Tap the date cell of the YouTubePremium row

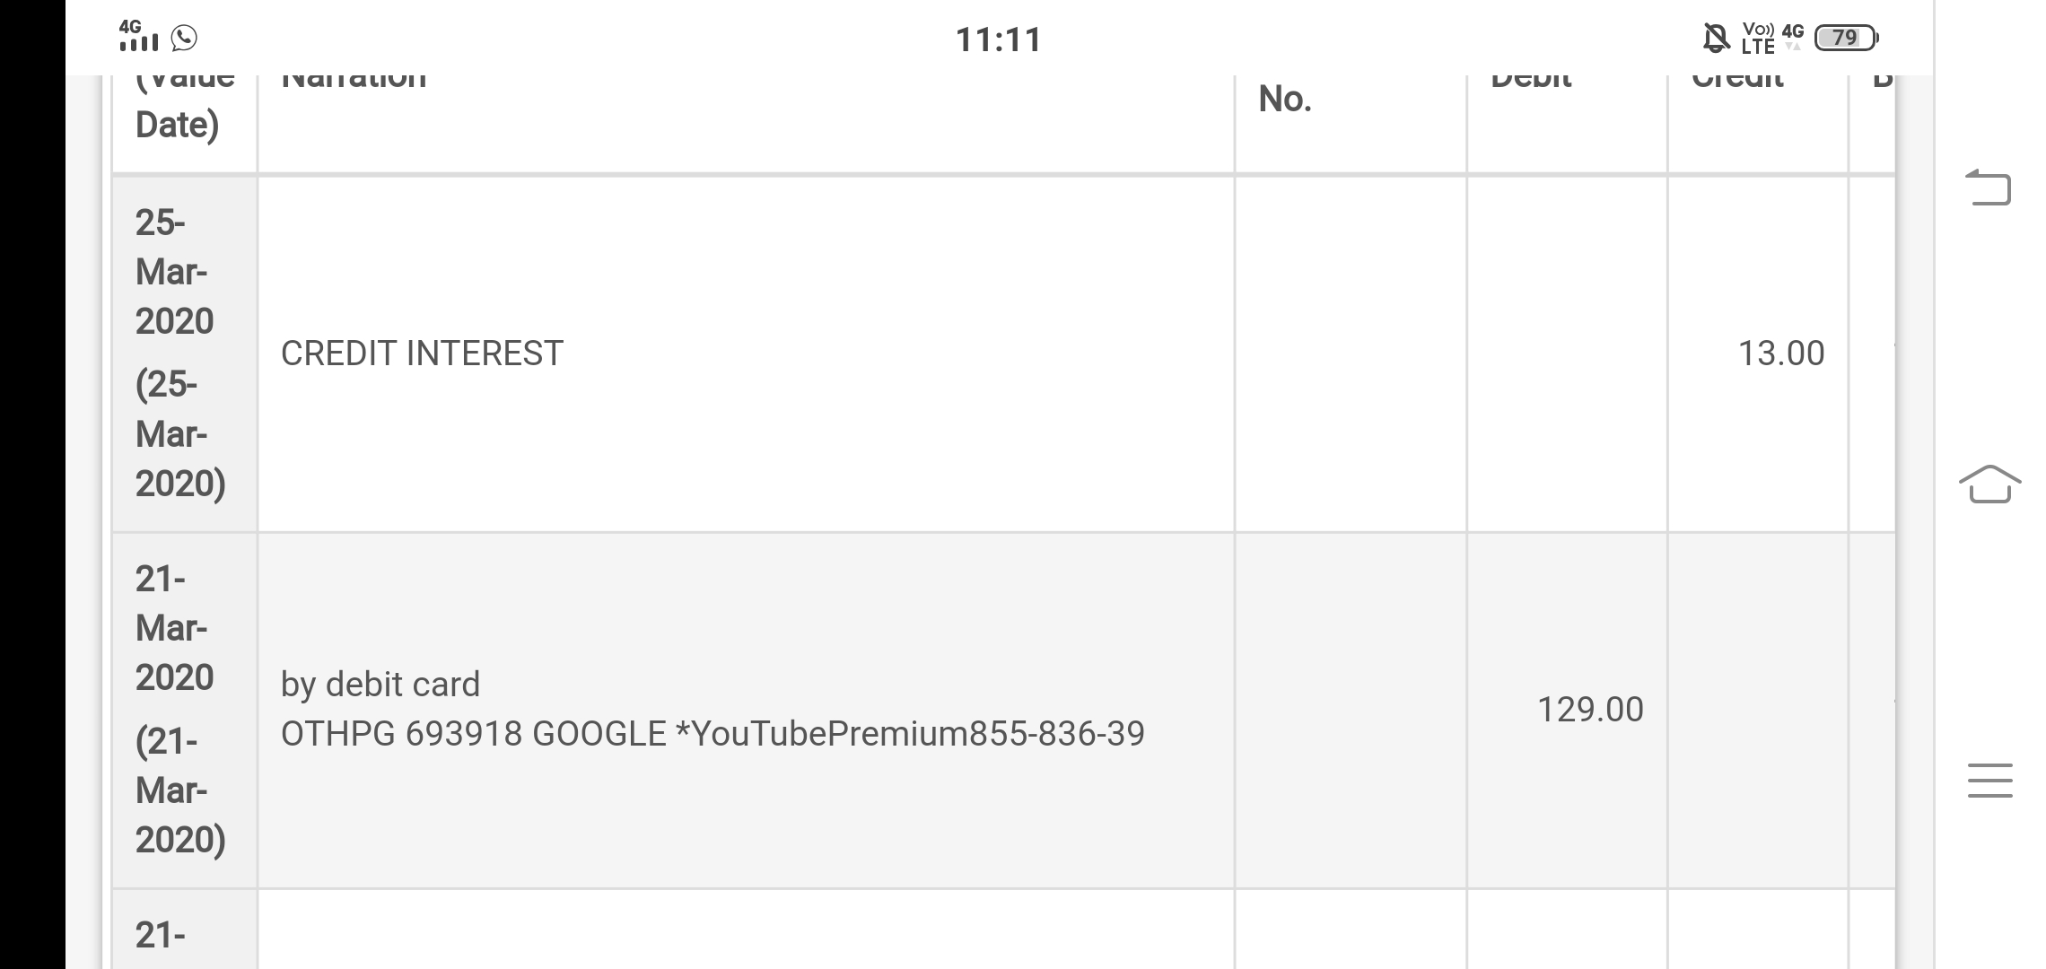pos(180,710)
